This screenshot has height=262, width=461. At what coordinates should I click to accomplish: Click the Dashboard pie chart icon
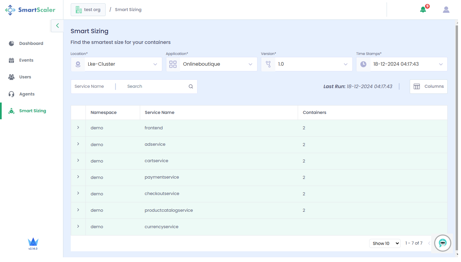click(x=11, y=43)
